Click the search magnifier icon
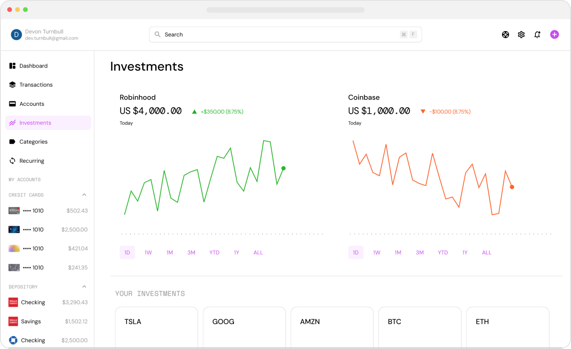The image size is (571, 349). [157, 34]
